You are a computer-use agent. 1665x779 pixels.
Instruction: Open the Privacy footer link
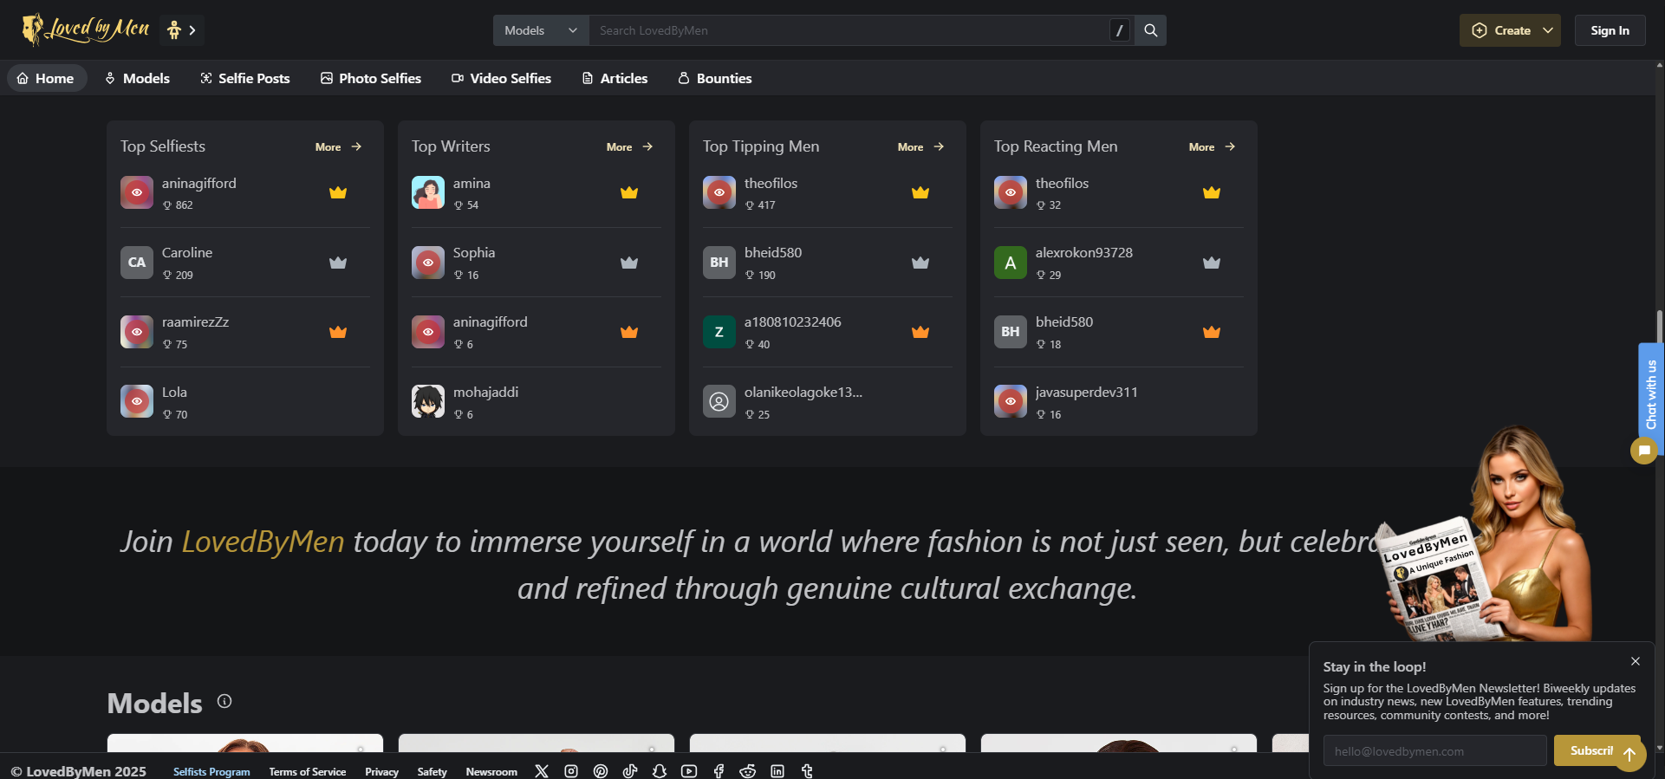pos(381,772)
